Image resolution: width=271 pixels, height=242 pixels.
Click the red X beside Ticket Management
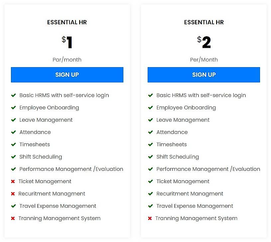pyautogui.click(x=13, y=181)
